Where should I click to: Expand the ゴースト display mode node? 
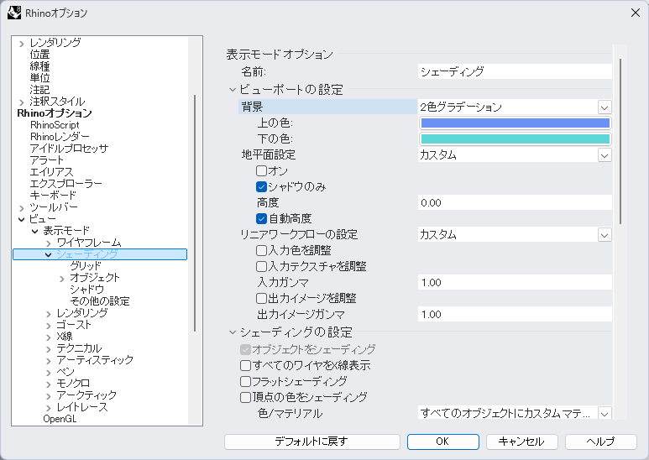click(49, 325)
